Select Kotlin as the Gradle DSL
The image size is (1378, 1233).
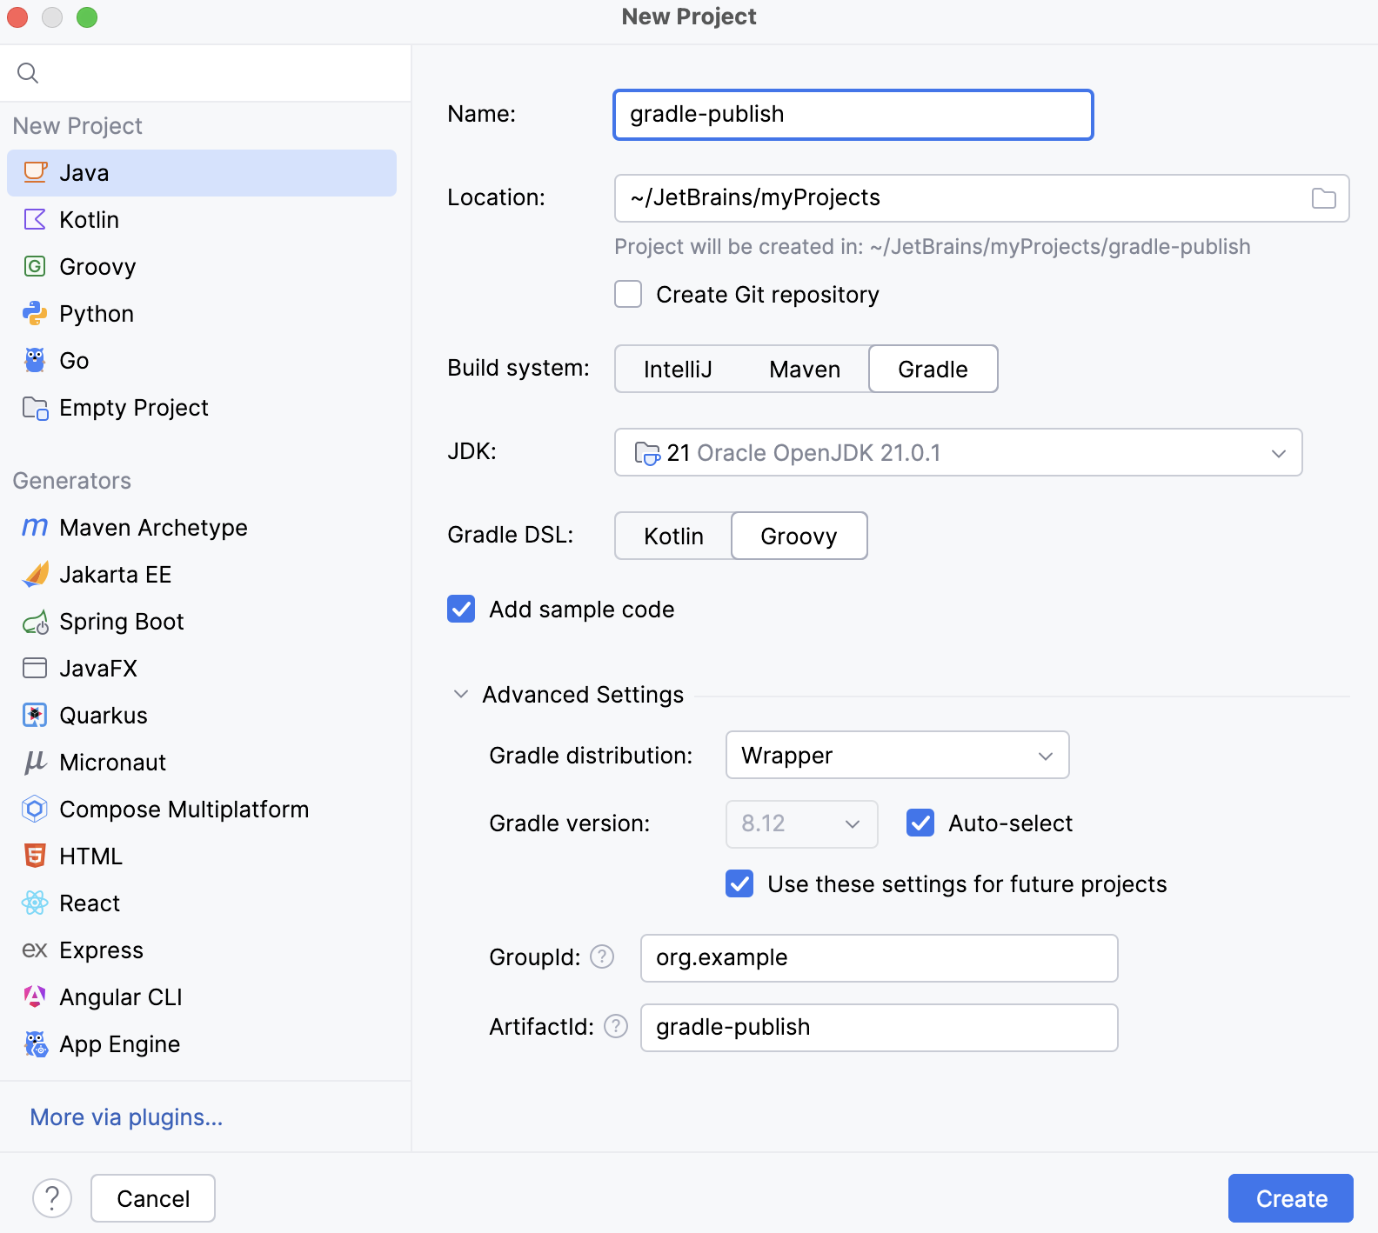673,536
